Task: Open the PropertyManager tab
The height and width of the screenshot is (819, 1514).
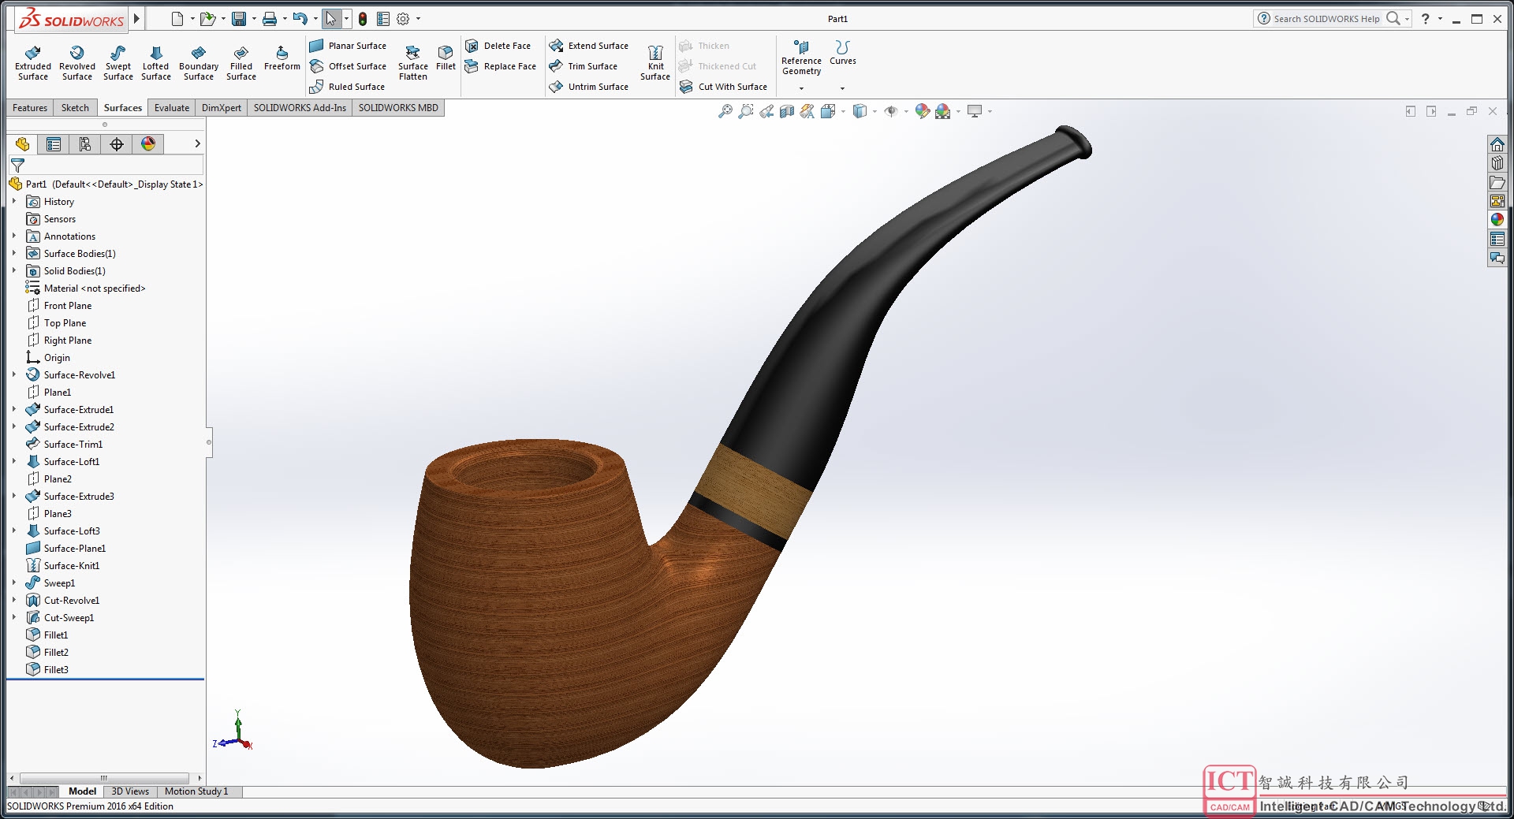Action: (54, 144)
